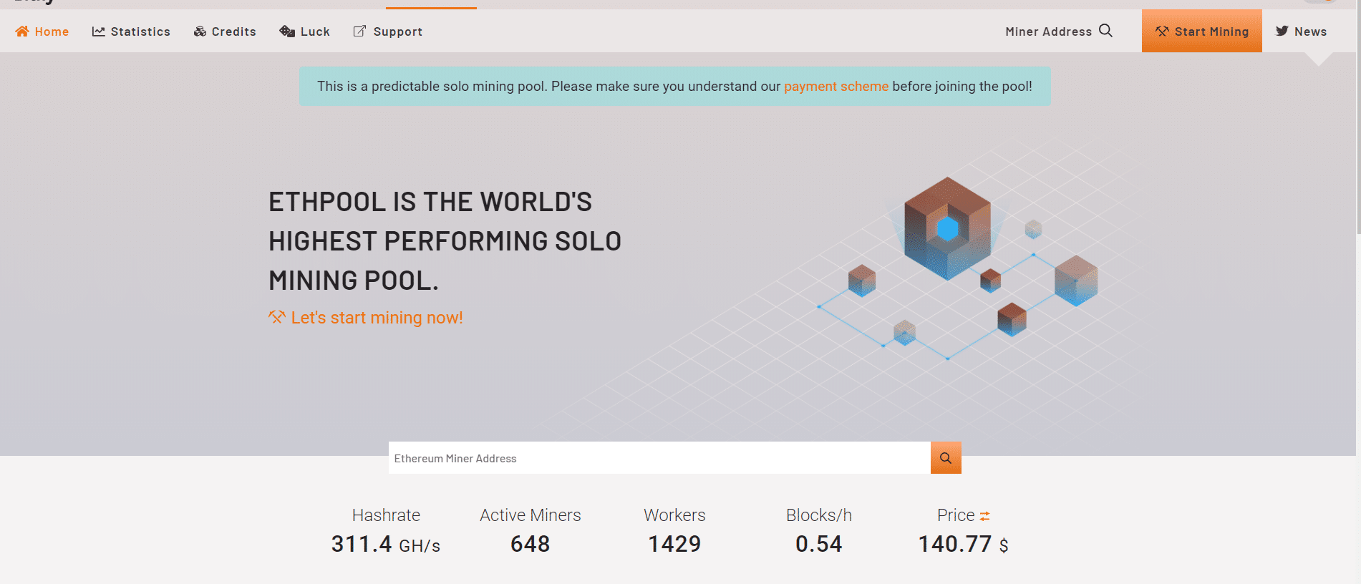
Task: Open the Credits menu item
Action: pyautogui.click(x=225, y=31)
